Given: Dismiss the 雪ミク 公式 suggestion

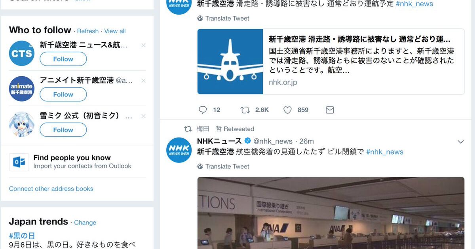Looking at the screenshot, I should [x=143, y=116].
